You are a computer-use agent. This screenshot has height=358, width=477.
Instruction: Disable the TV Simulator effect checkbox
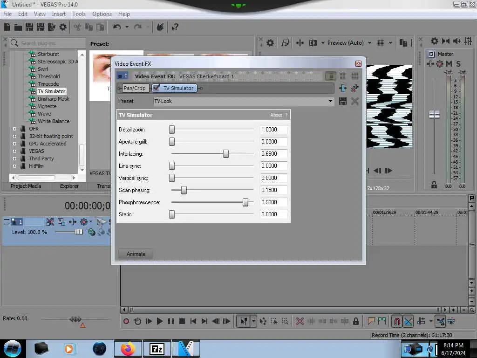(156, 88)
